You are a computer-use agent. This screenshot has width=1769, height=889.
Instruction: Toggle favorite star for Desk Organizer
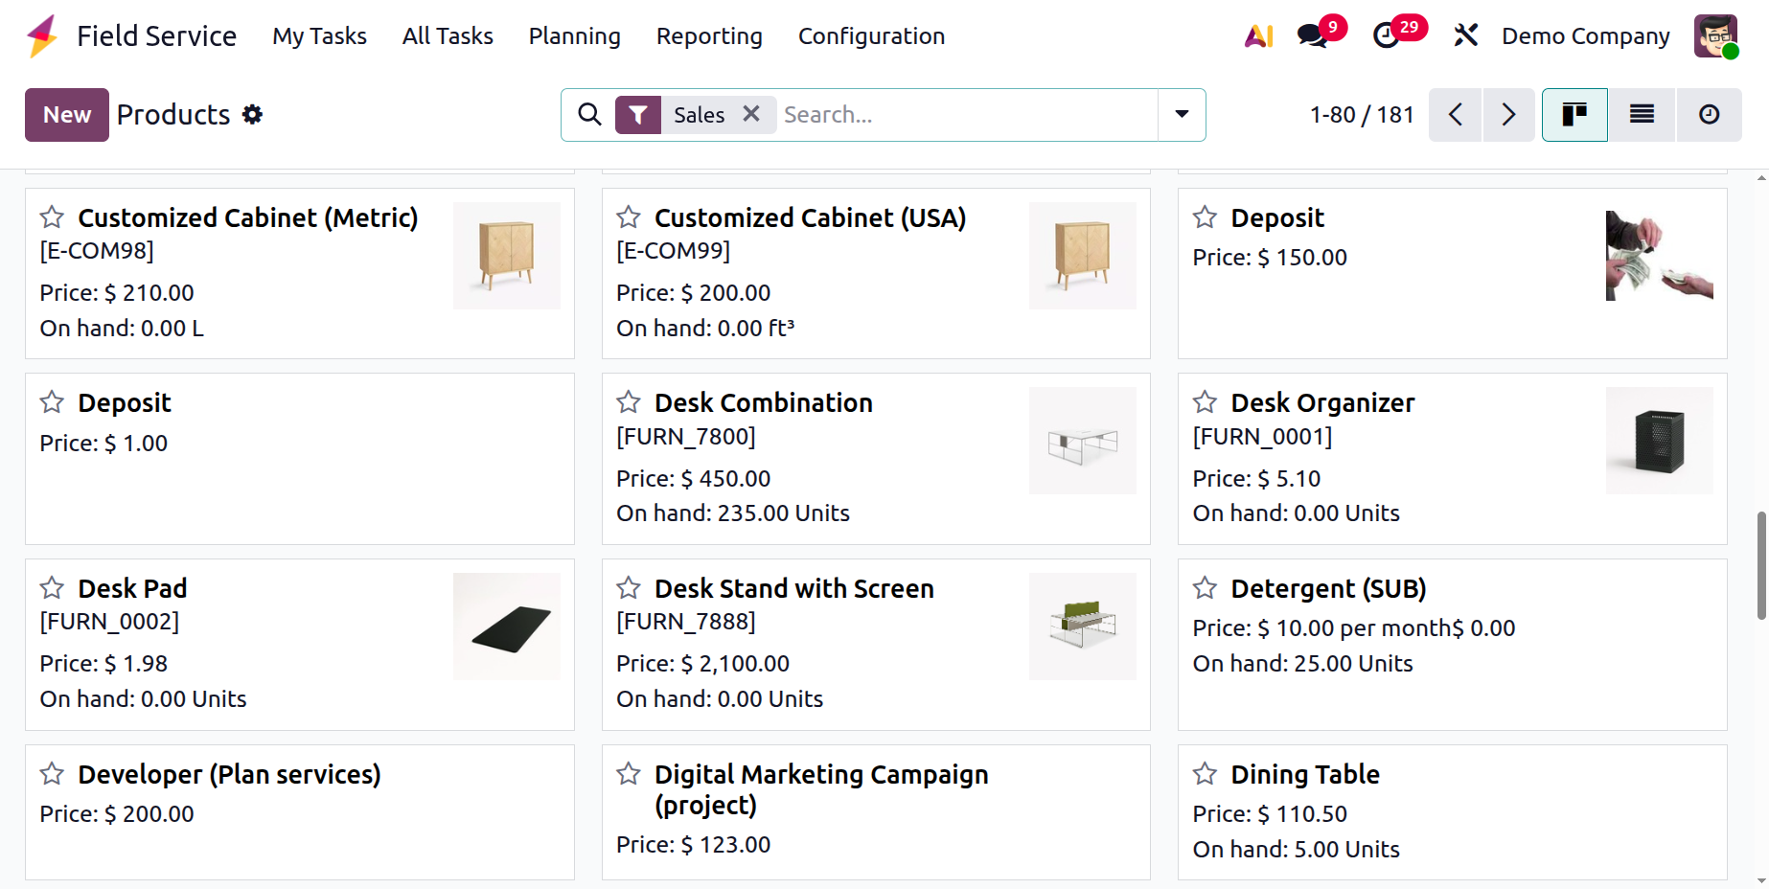pyautogui.click(x=1205, y=402)
